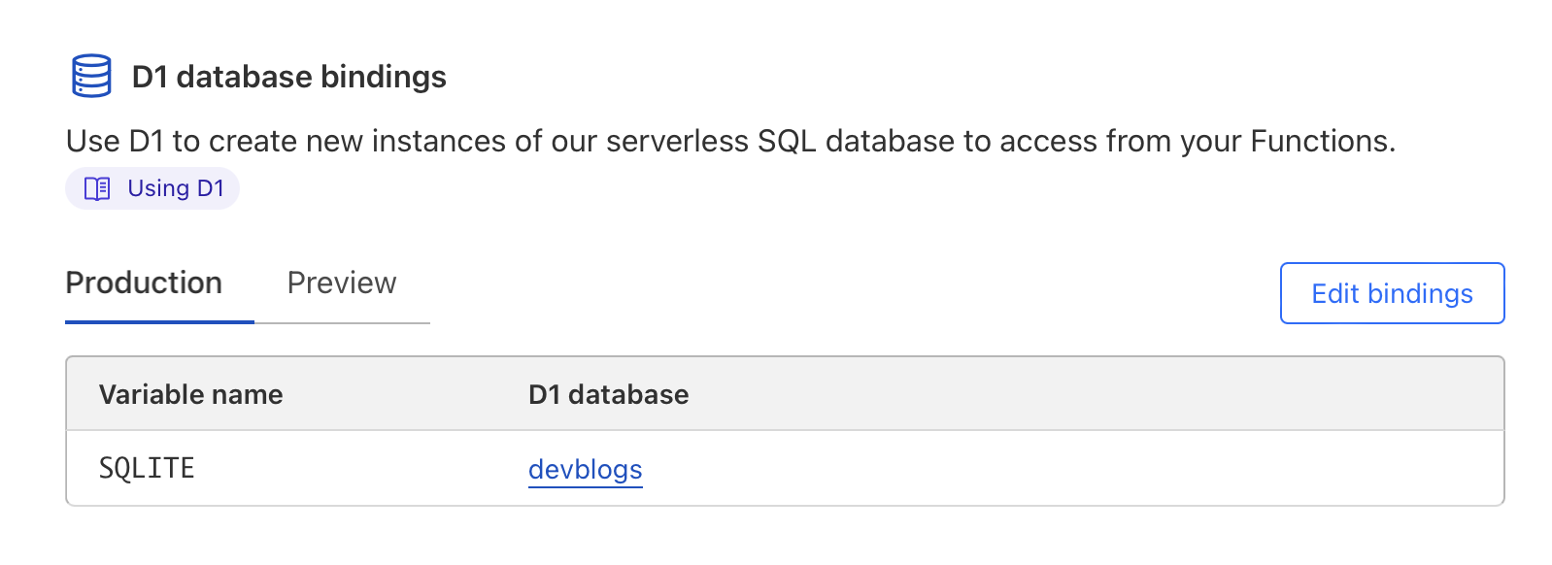Click the D1 database bindings heading

[x=287, y=77]
